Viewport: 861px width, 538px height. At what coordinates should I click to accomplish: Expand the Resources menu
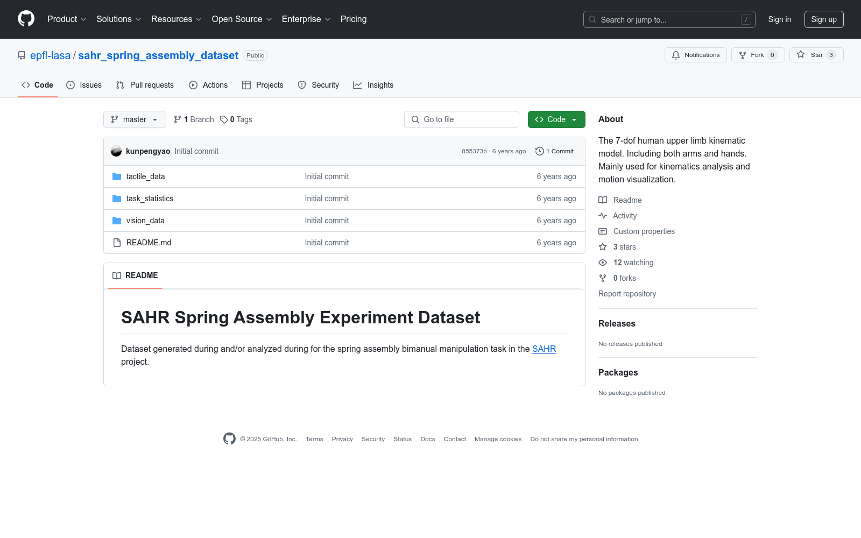(177, 19)
